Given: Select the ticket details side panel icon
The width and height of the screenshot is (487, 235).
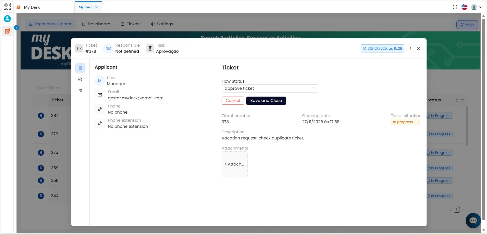Looking at the screenshot, I should point(80,68).
